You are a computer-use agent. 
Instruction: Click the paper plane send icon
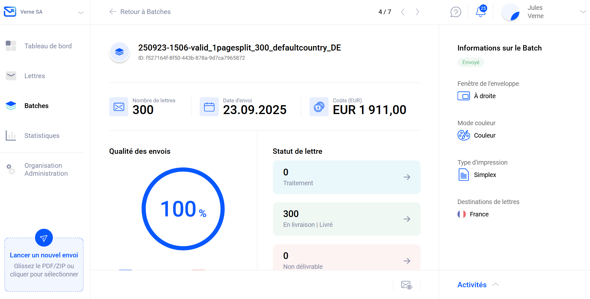point(44,238)
